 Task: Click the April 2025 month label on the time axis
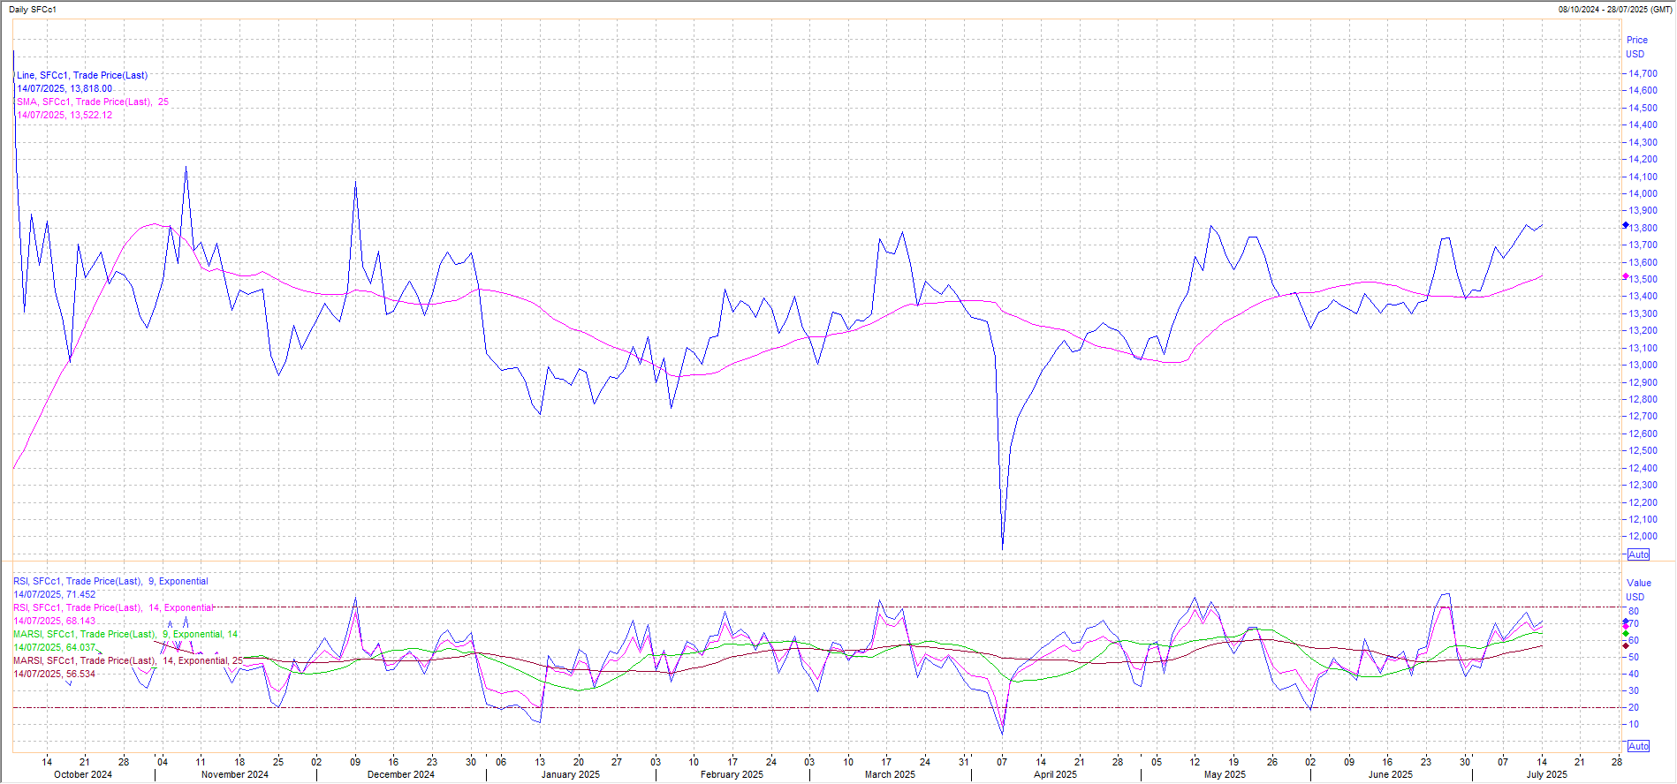coord(1055,775)
